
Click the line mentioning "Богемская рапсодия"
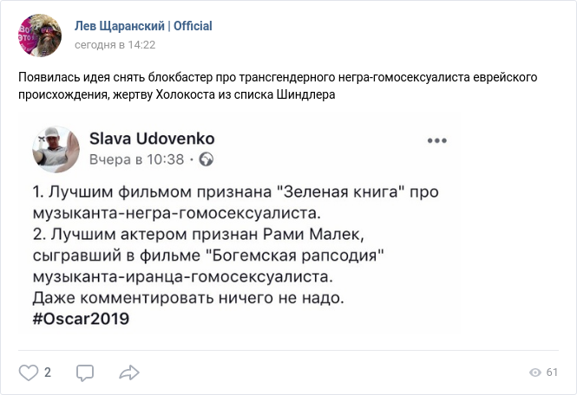point(208,256)
